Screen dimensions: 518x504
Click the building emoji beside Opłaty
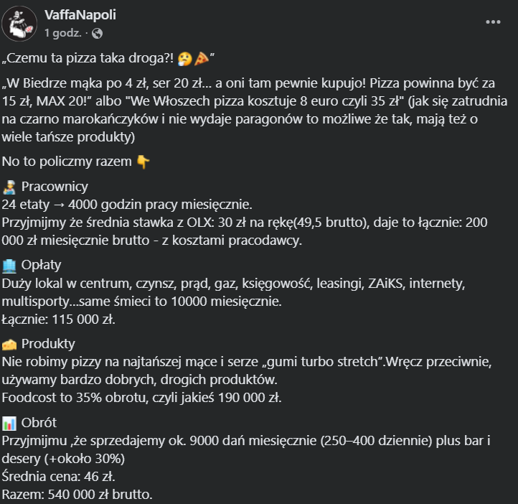pos(10,266)
